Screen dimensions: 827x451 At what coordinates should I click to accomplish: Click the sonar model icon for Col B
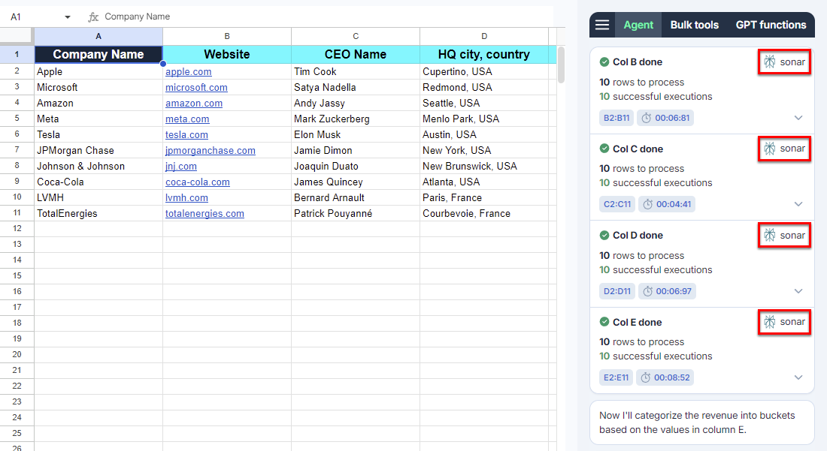pos(770,62)
